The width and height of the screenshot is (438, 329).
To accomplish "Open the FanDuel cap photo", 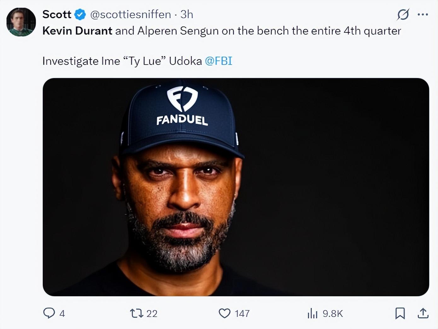I will pyautogui.click(x=236, y=187).
